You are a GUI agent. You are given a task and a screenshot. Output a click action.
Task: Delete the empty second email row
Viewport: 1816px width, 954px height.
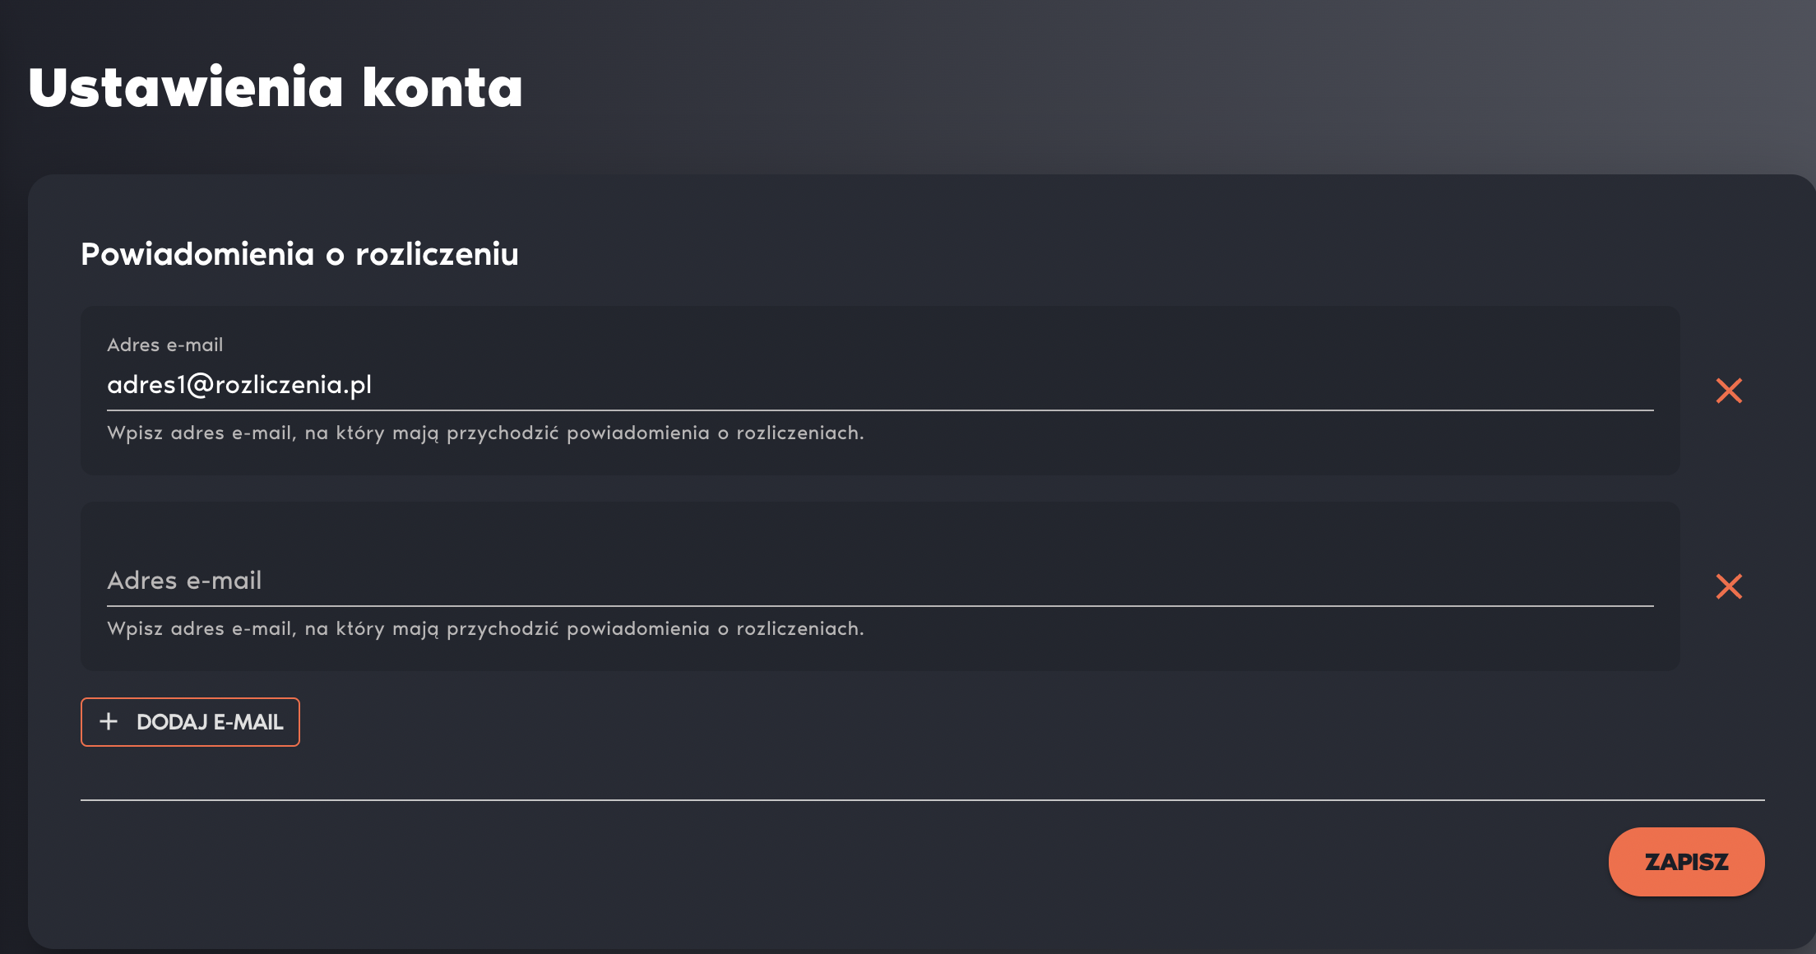(1729, 586)
